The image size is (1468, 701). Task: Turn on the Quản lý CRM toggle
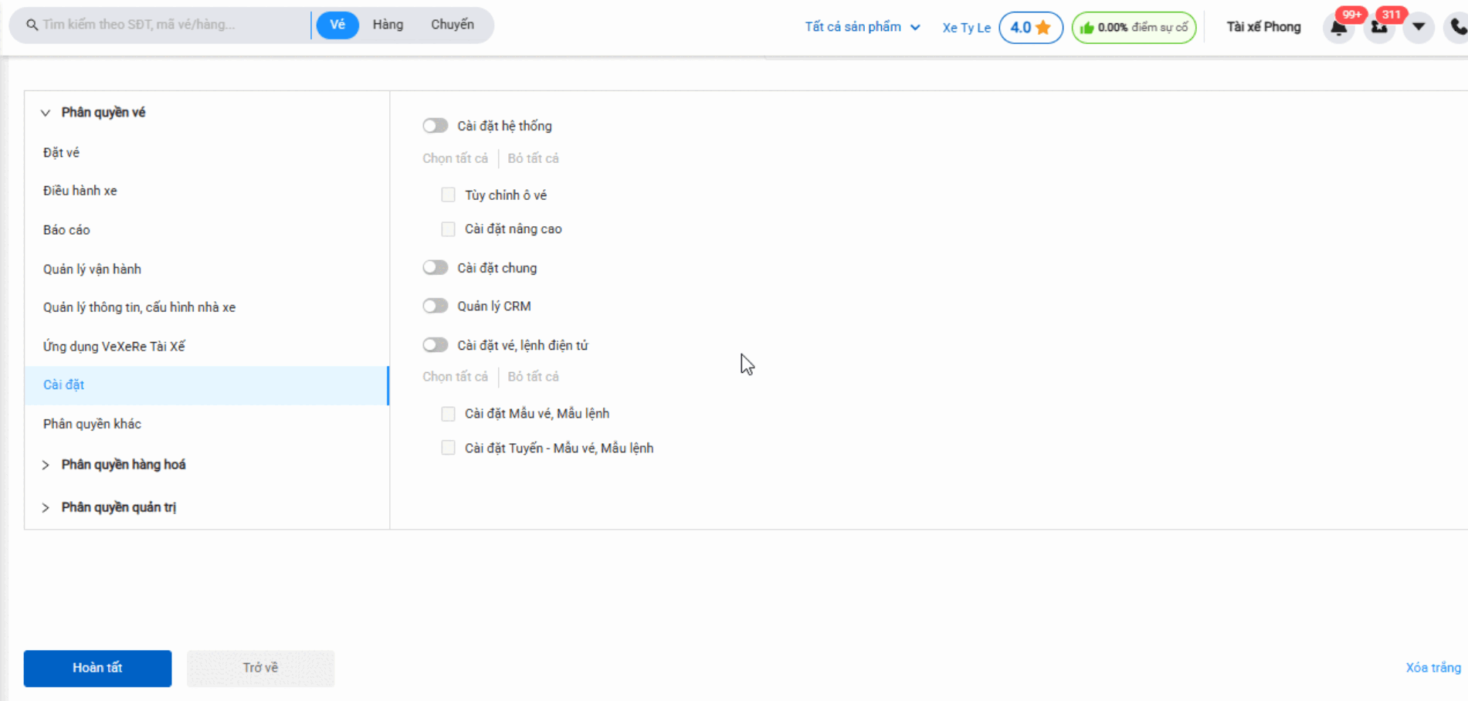pyautogui.click(x=436, y=306)
